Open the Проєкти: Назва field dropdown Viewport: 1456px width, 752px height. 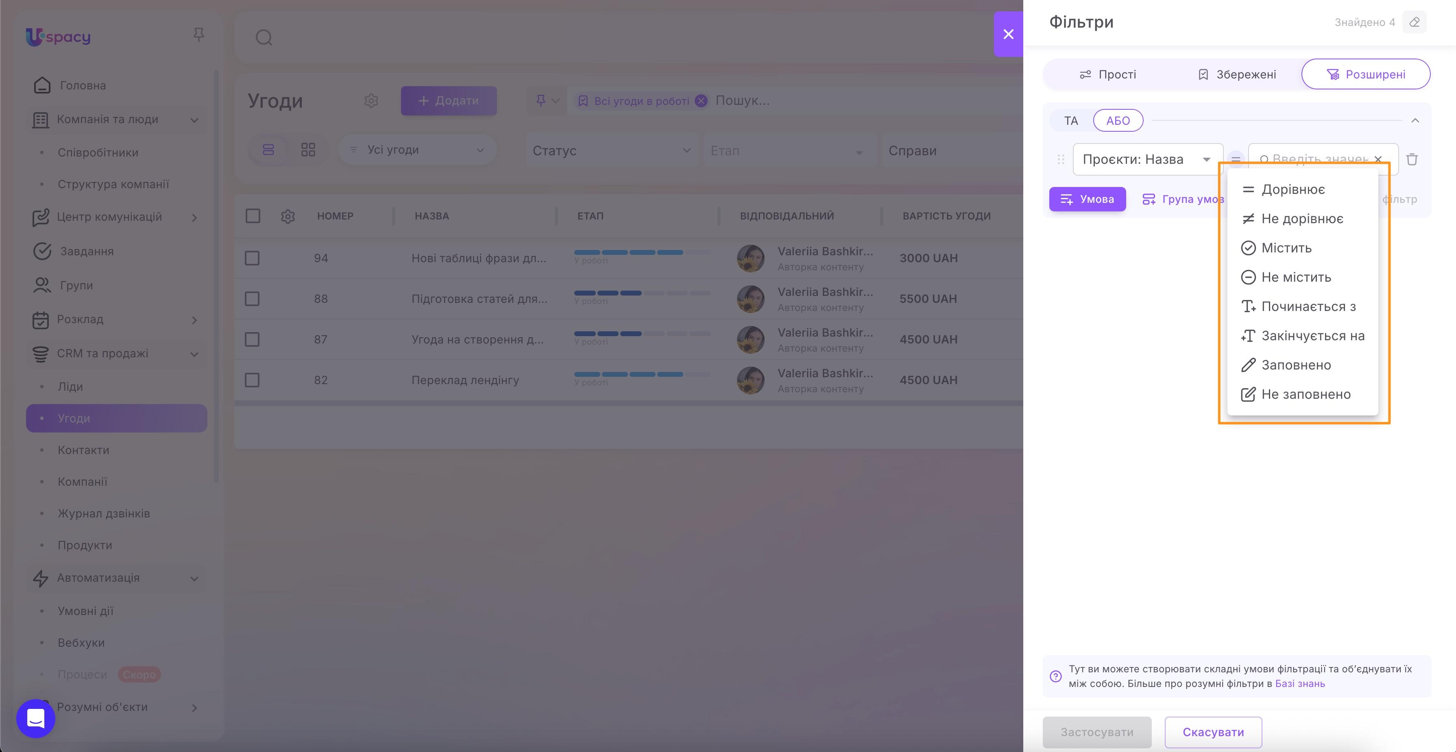point(1147,159)
